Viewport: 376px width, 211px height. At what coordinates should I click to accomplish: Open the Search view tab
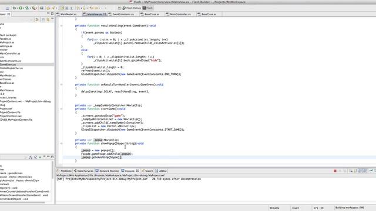[147, 171]
